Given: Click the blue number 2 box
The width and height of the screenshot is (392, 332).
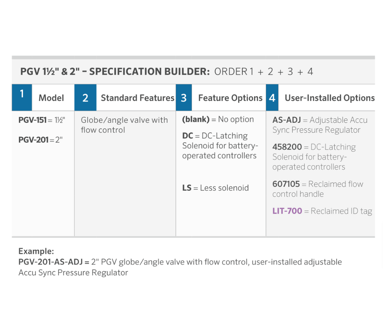Looking at the screenshot, I should point(85,98).
